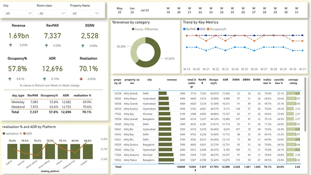311x175 pixels.
Task: Open the City filter dropdown
Action: click(x=19, y=13)
